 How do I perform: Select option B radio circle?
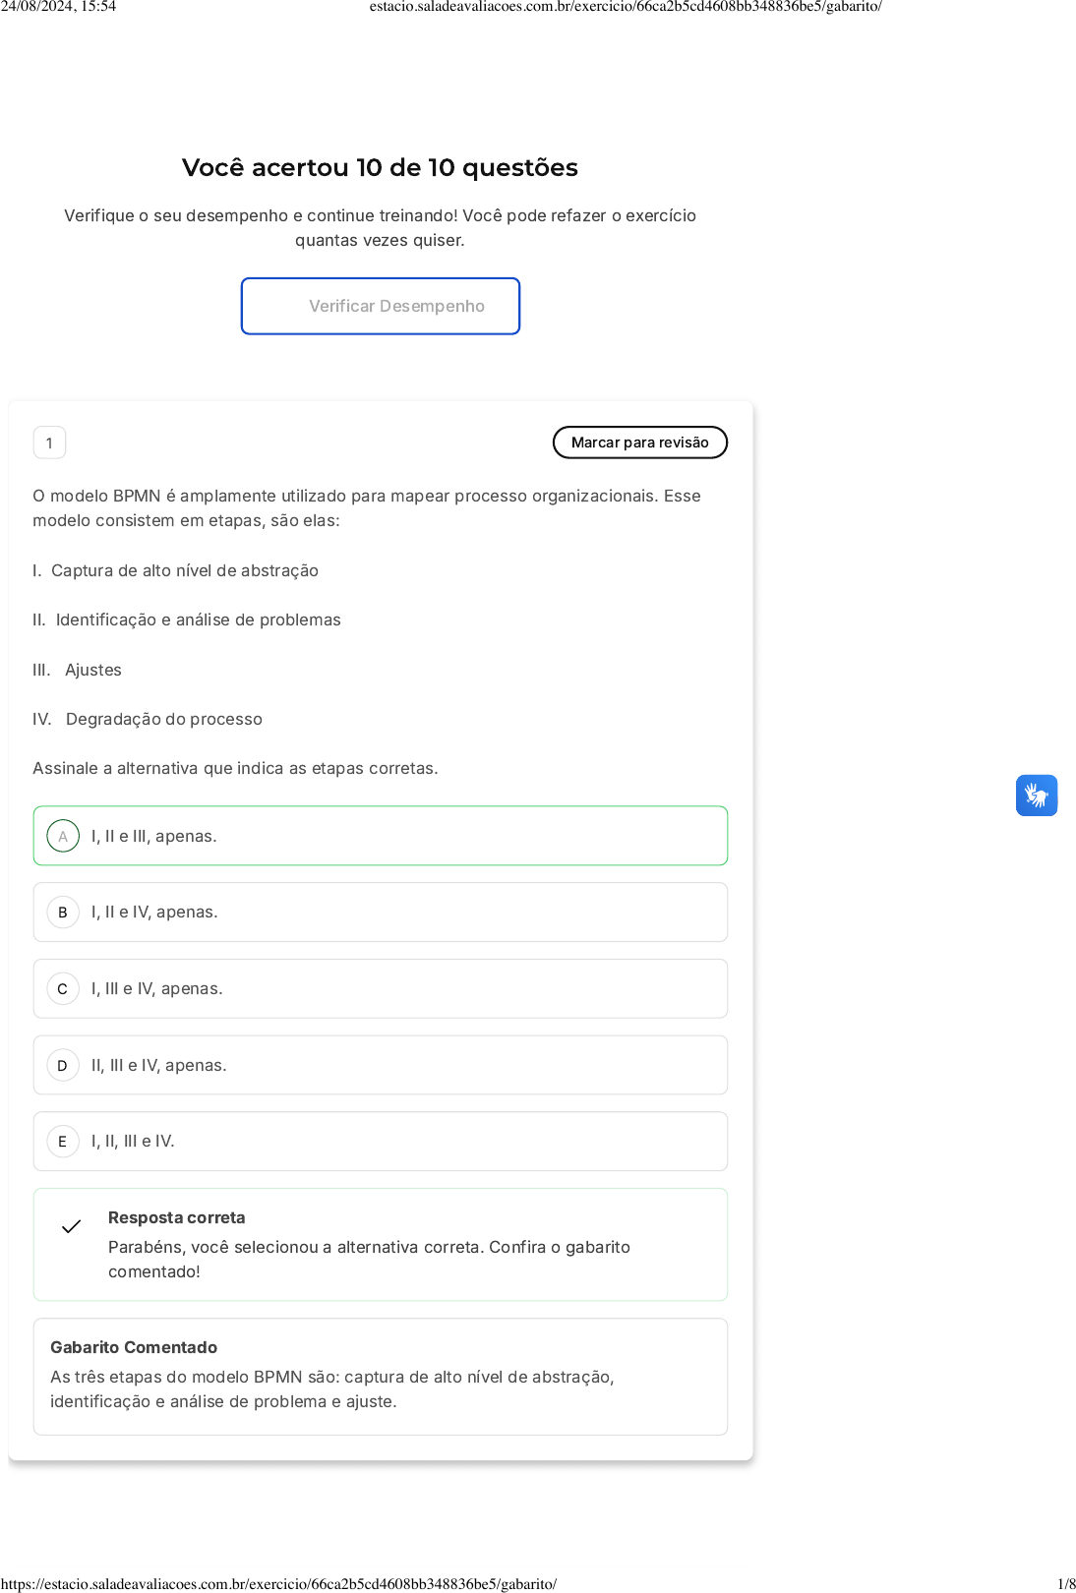(63, 913)
